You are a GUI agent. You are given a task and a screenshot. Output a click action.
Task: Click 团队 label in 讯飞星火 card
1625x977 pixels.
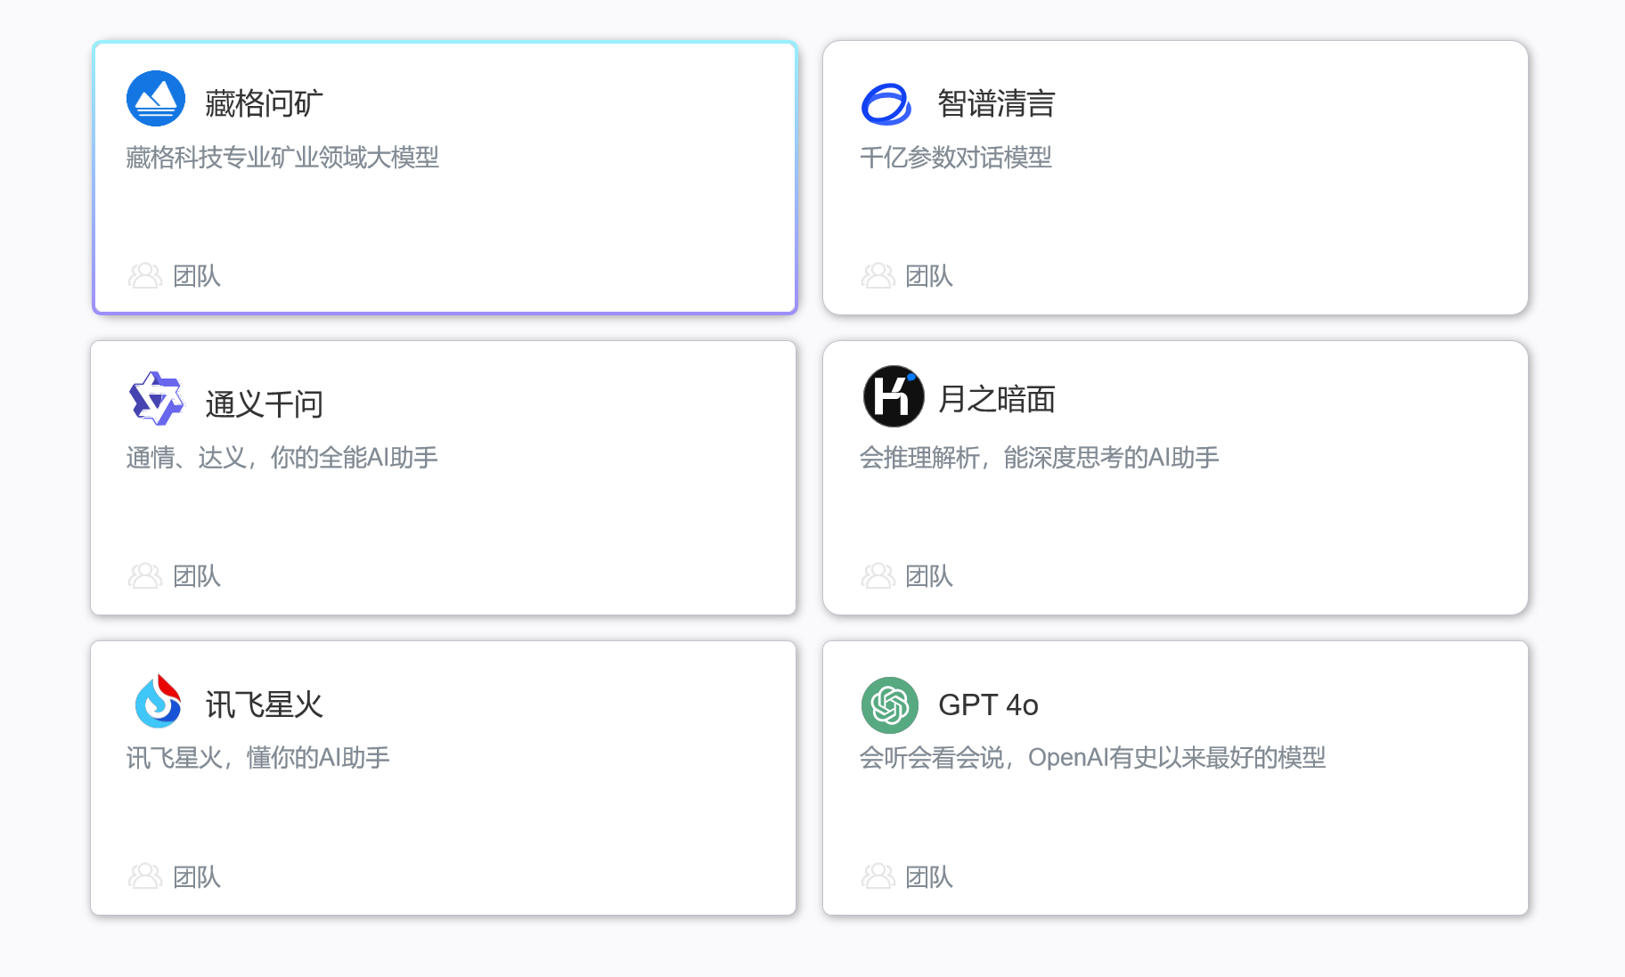click(x=197, y=877)
